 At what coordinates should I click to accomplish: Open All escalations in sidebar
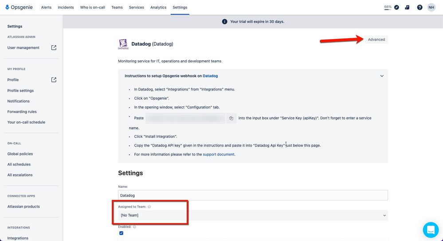coord(20,175)
